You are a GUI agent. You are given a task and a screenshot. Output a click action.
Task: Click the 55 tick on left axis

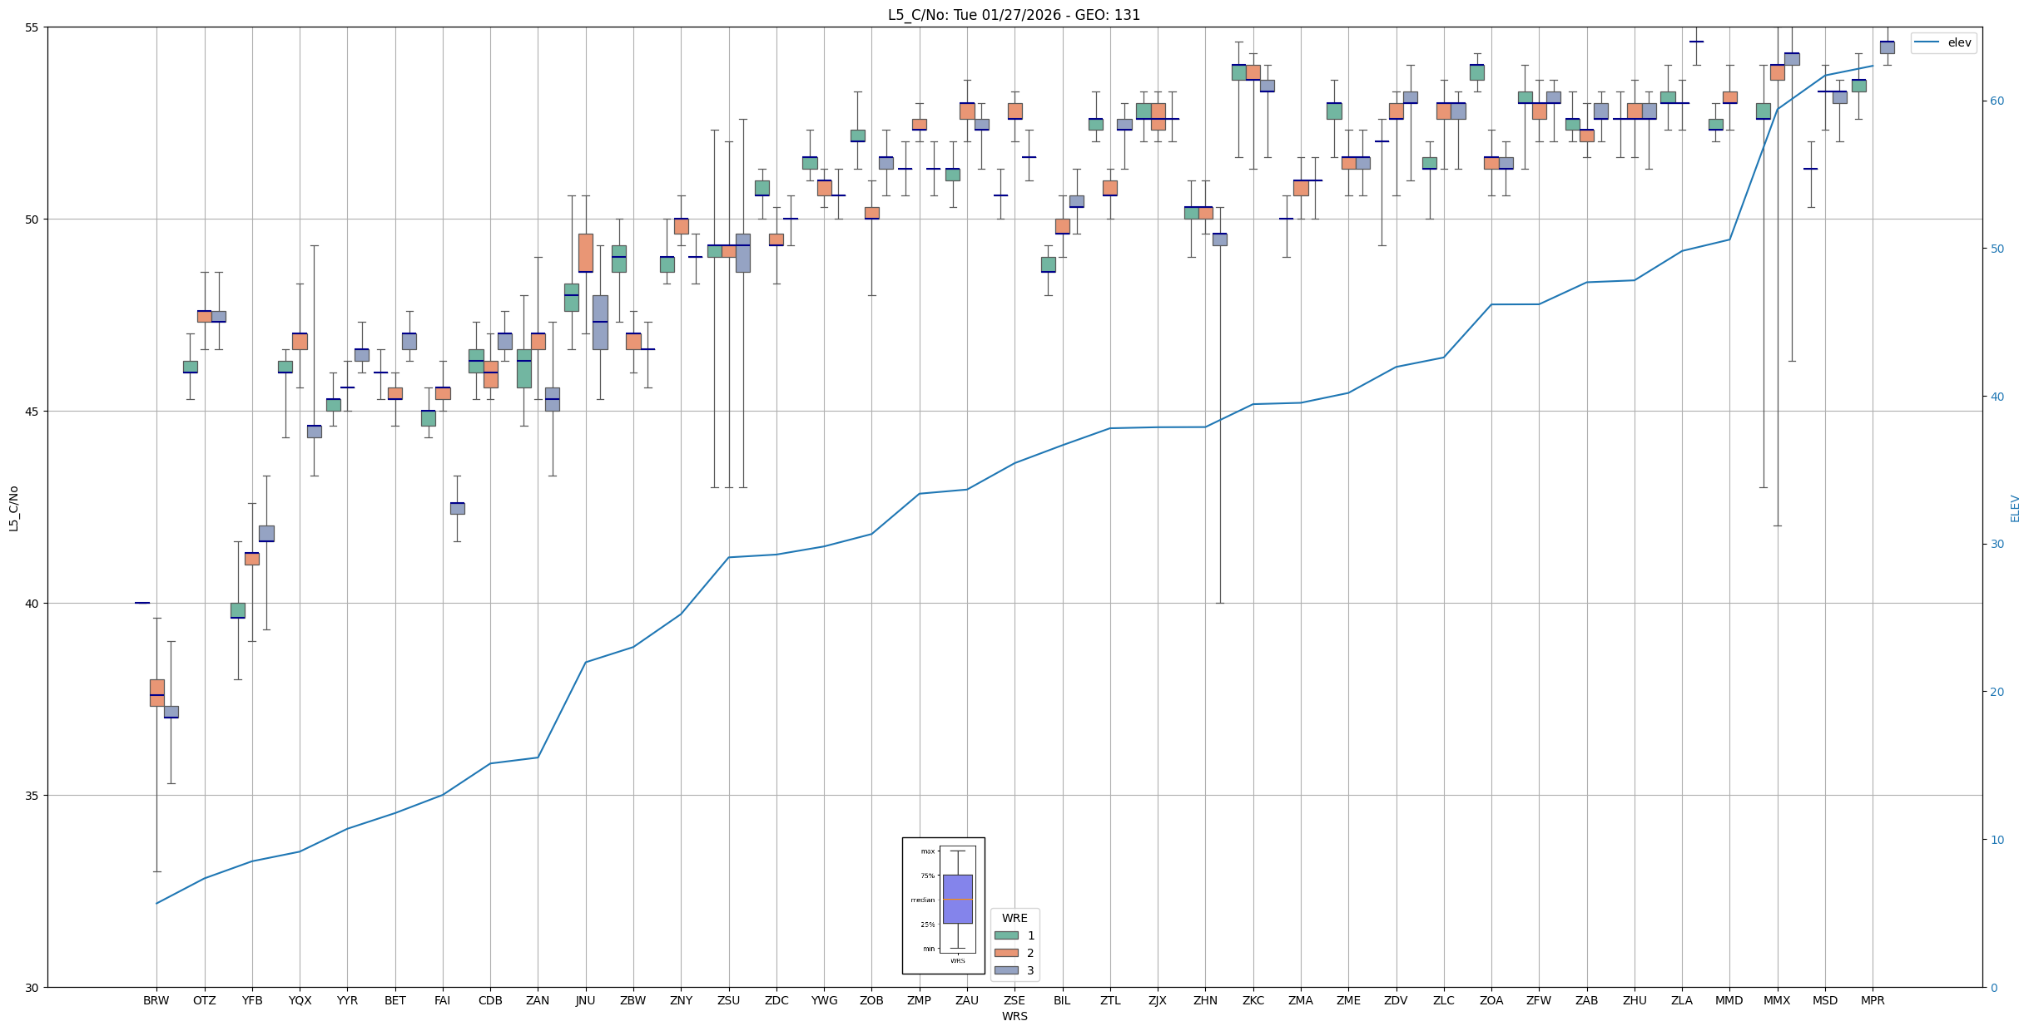pyautogui.click(x=32, y=27)
